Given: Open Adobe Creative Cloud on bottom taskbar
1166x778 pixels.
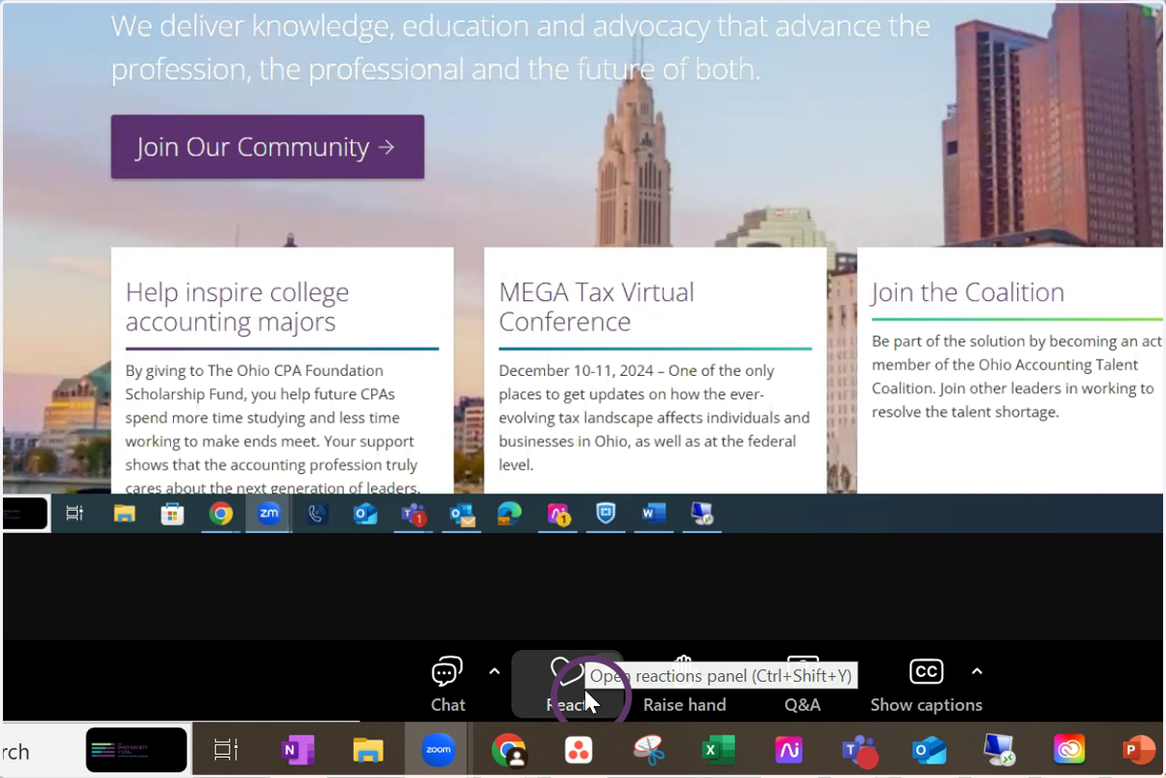Looking at the screenshot, I should pos(1069,750).
